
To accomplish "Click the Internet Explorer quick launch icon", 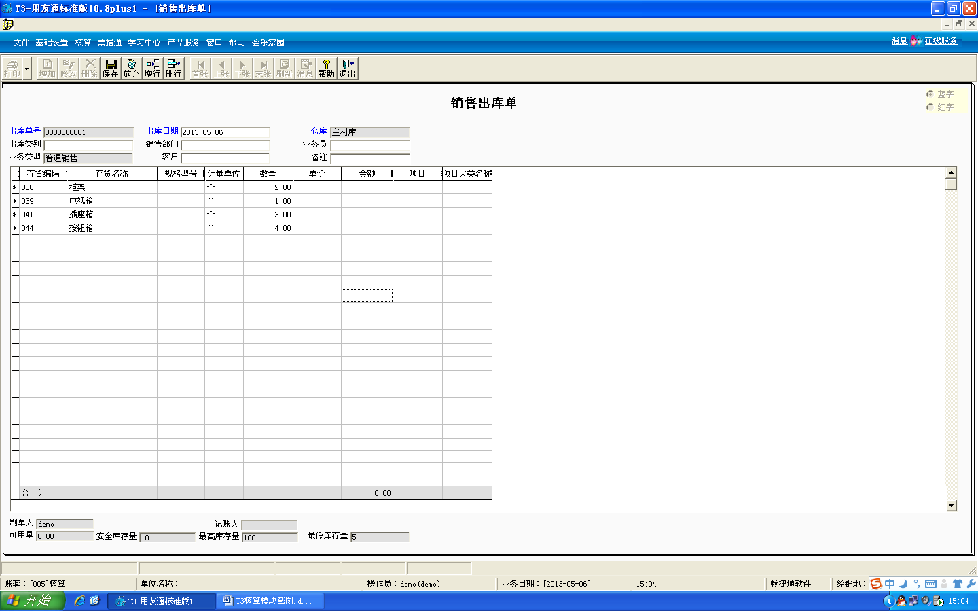I will [x=79, y=600].
